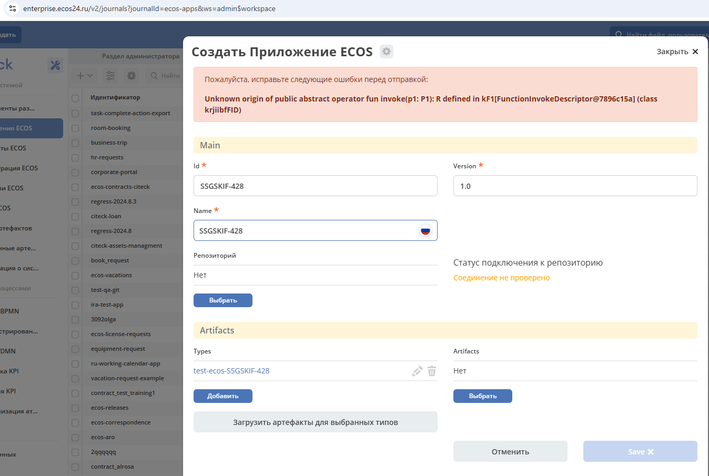Click the form settings gear beside the title
709x476 pixels.
tap(387, 52)
